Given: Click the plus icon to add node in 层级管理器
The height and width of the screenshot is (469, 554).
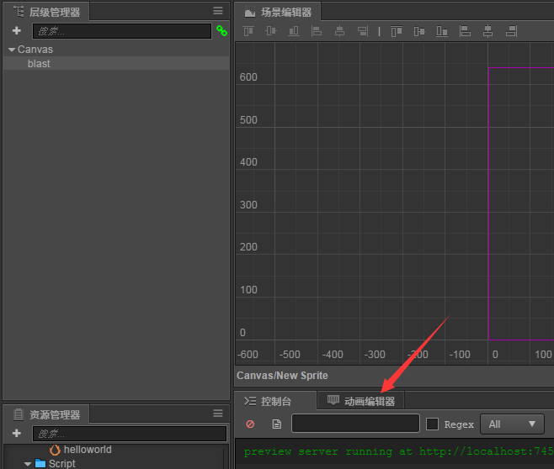Looking at the screenshot, I should [17, 31].
